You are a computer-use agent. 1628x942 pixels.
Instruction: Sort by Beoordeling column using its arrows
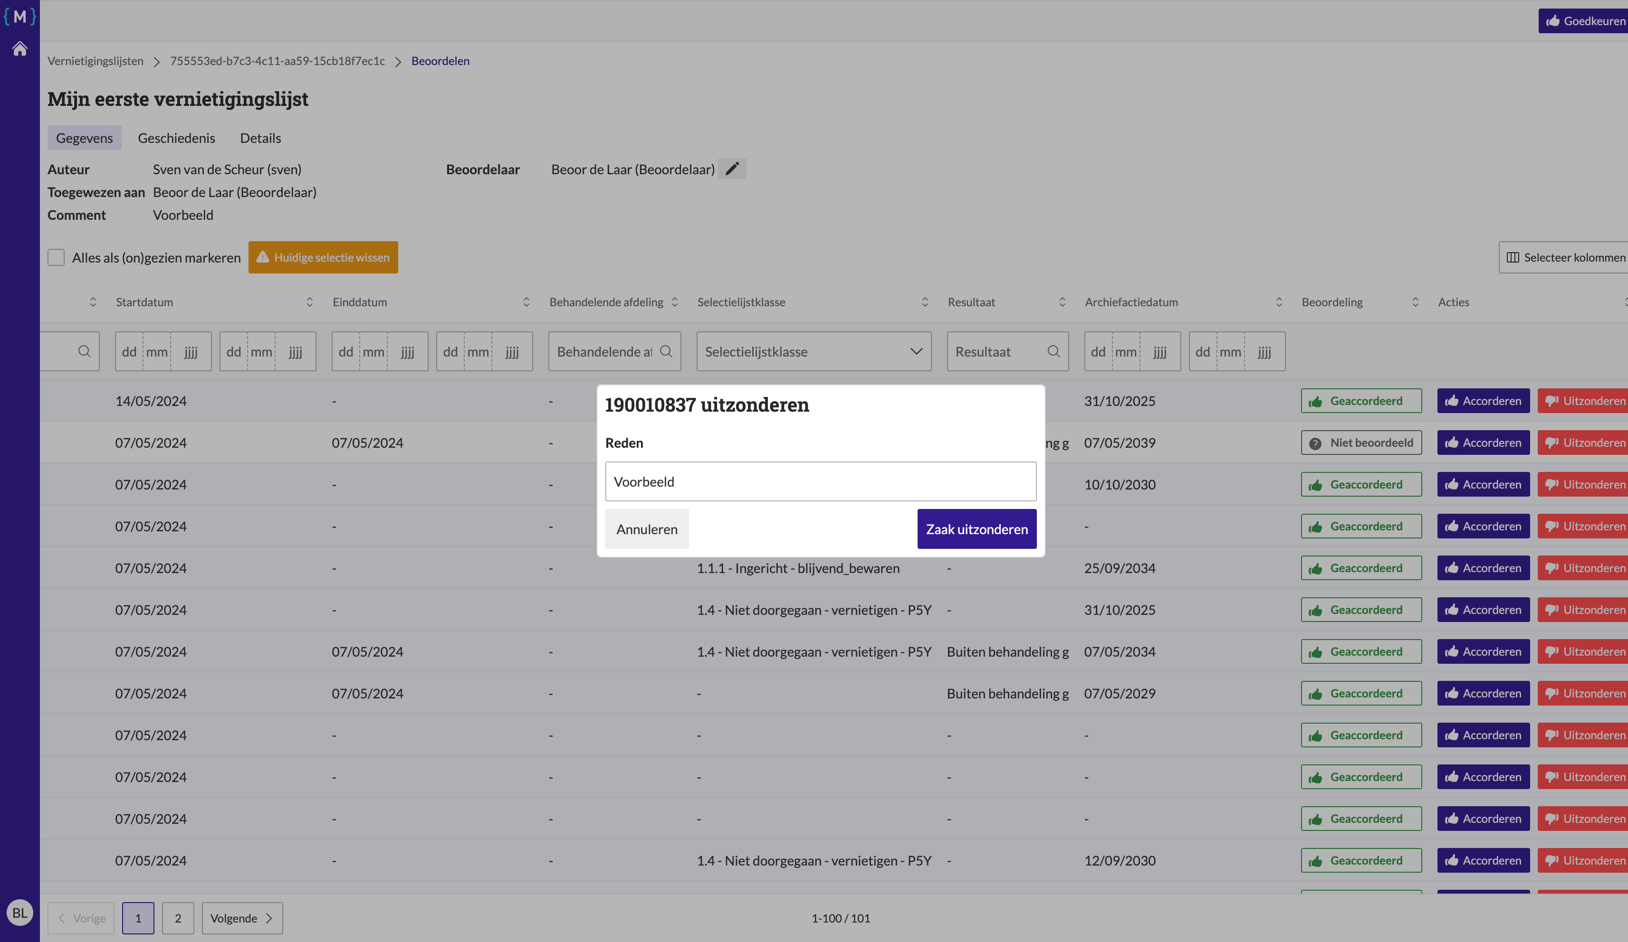1415,302
